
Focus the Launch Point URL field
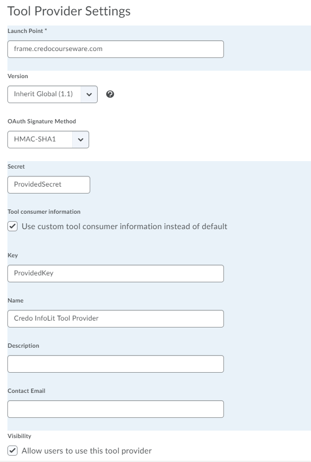point(116,49)
